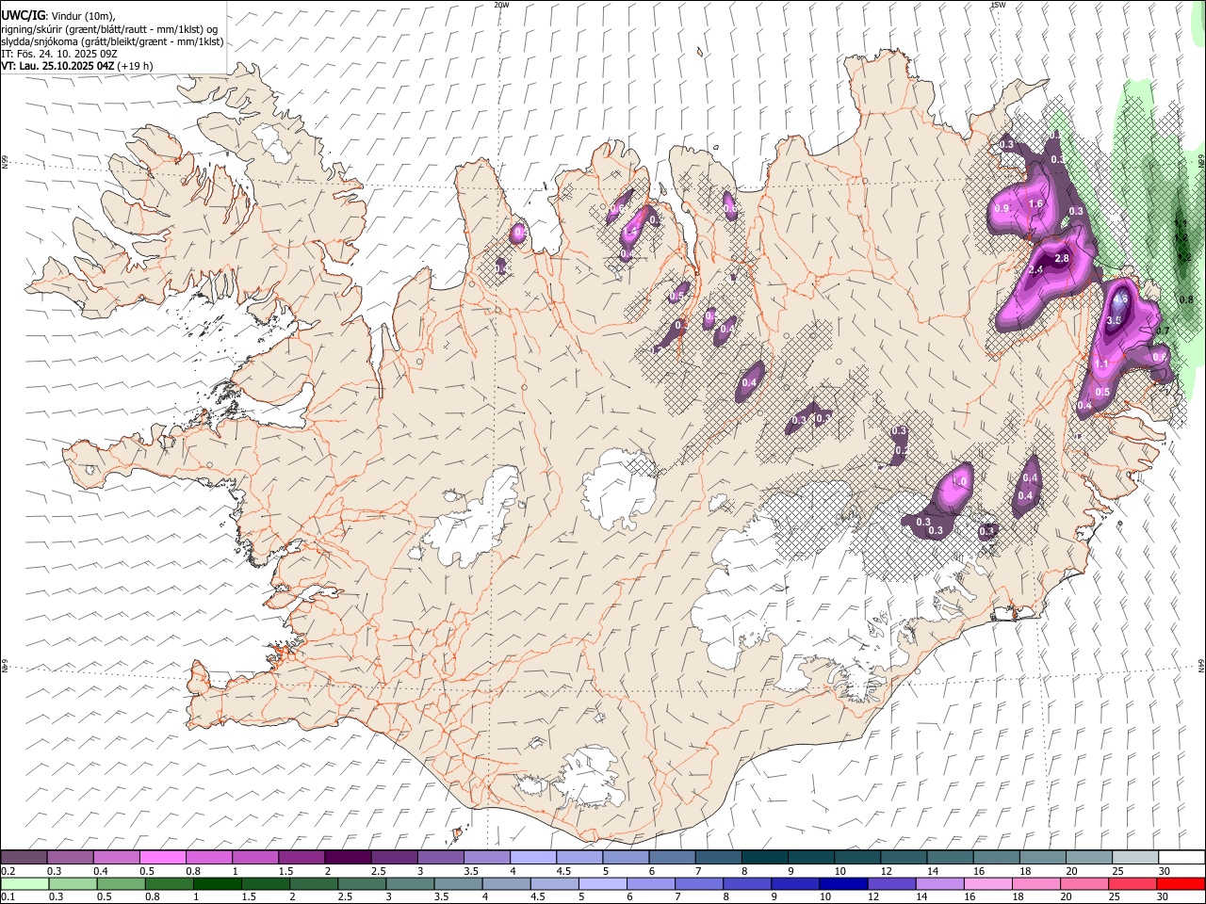The width and height of the screenshot is (1206, 904).
Task: Pick the snow scale swatch between 3 and 3.5
Action: click(440, 857)
